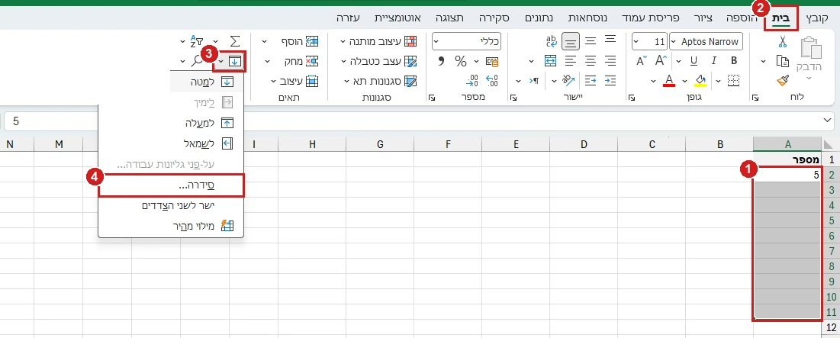The image size is (840, 338).
Task: Click the accounting number format icon
Action: [x=492, y=61]
